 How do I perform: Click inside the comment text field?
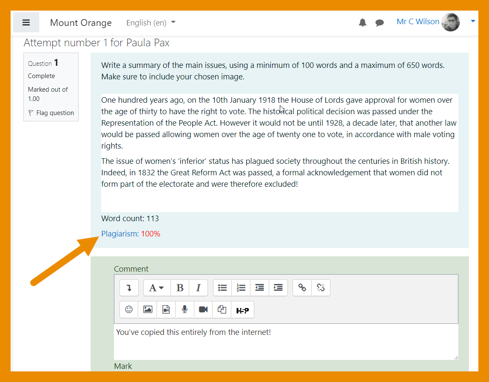coord(286,342)
